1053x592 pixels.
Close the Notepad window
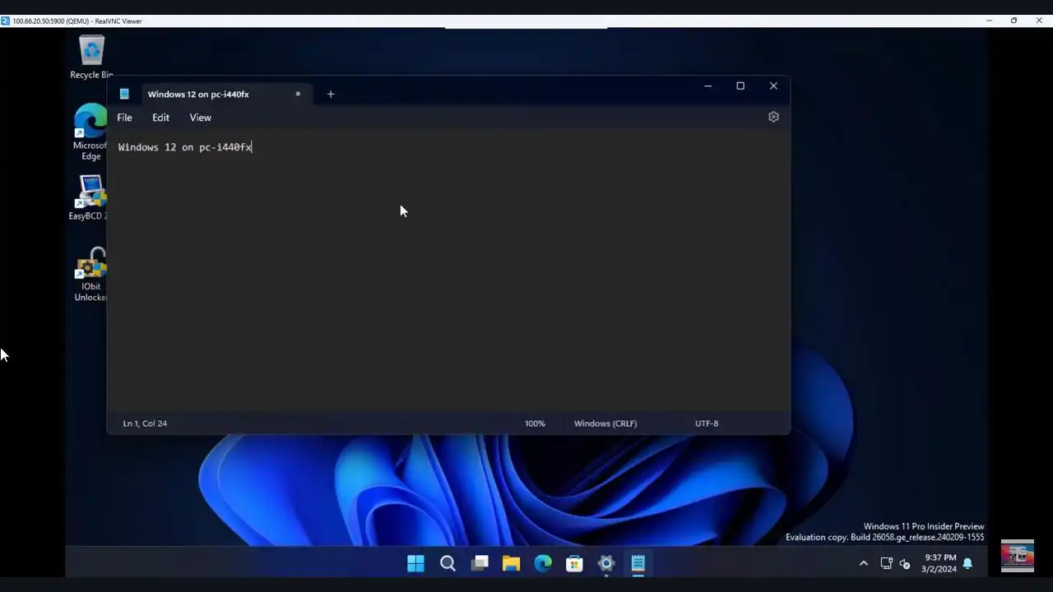click(773, 86)
